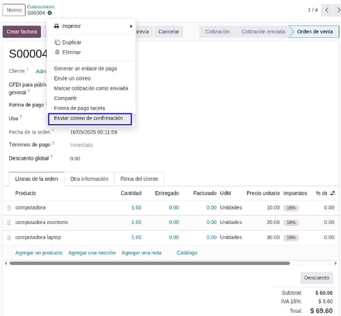
Task: Click the 16% tax tag on computadora escritorio row
Action: tap(291, 223)
